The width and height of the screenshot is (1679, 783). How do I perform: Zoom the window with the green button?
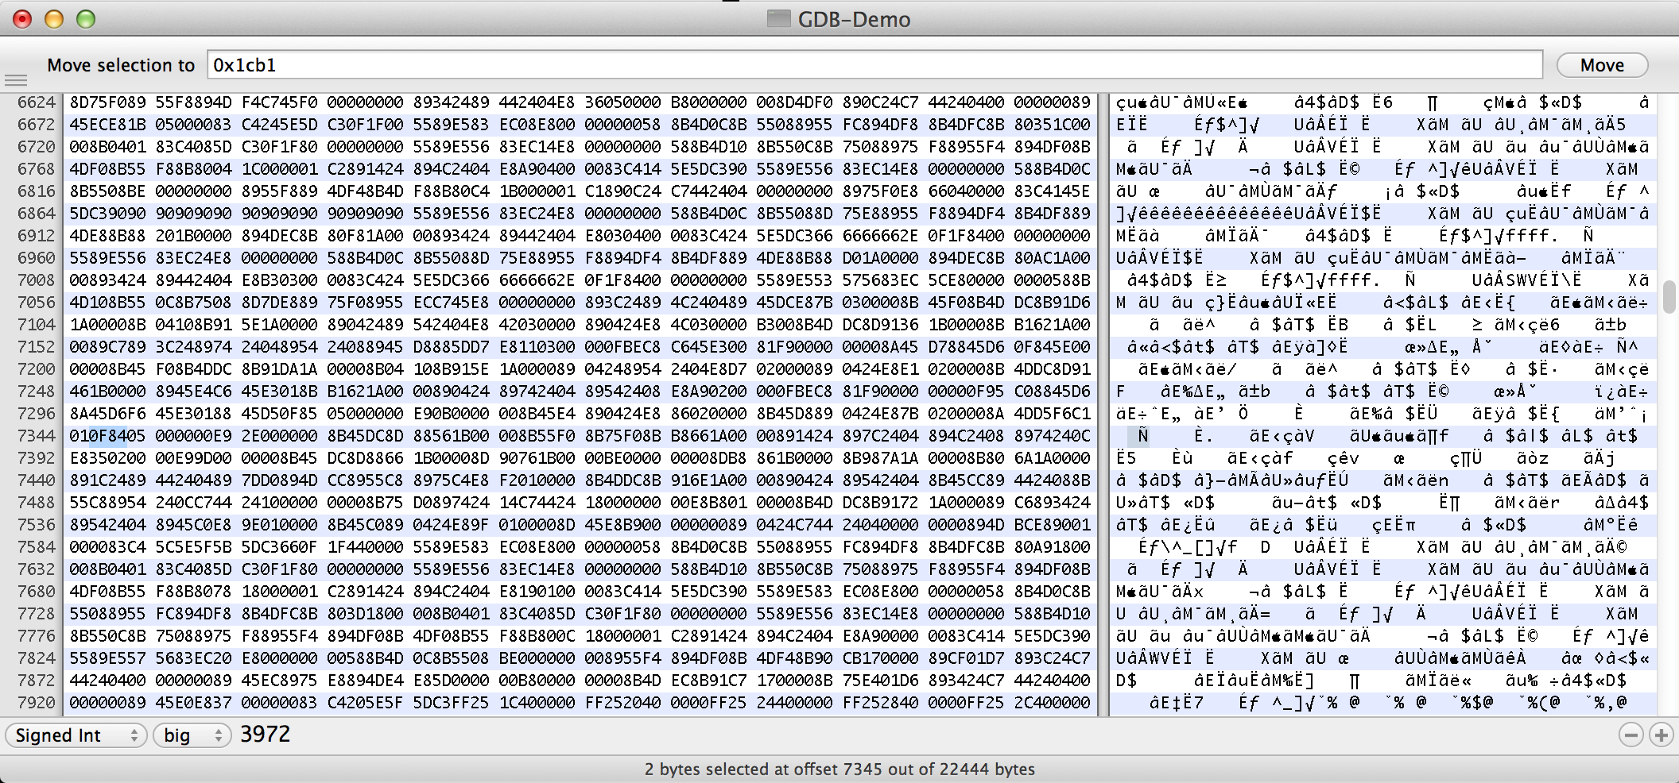86,19
